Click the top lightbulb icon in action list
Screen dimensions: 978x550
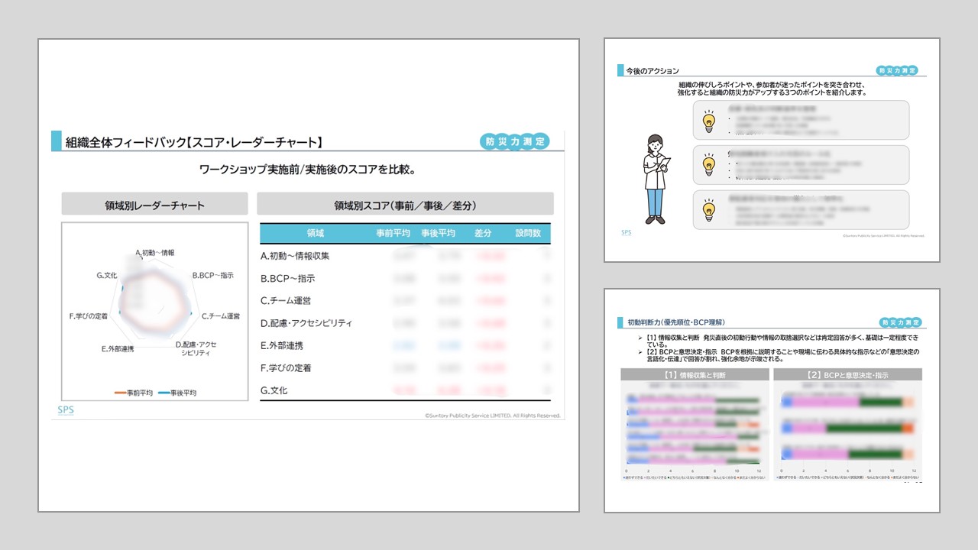(x=708, y=120)
